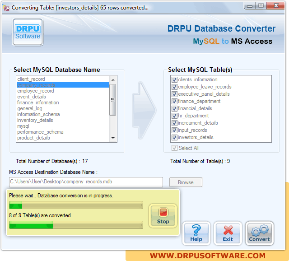Click the destination database path field

[x=86, y=182]
